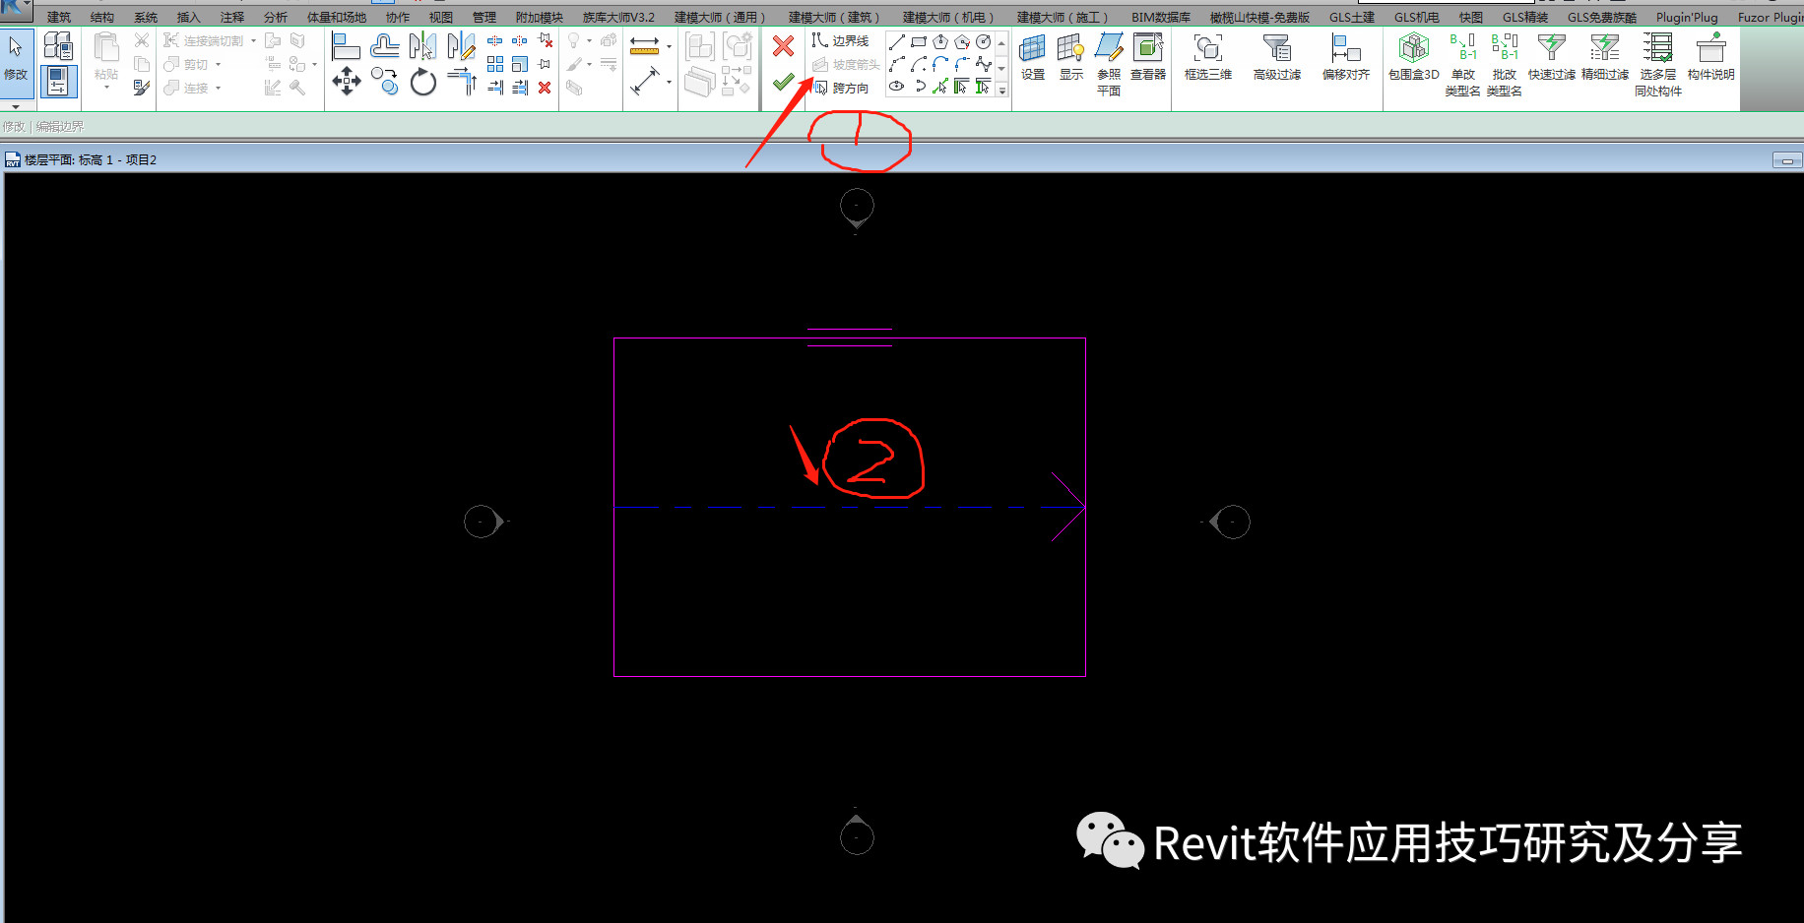Screen dimensions: 1804x923
Task: Click the 包围盒3D tool
Action: pyautogui.click(x=1414, y=56)
